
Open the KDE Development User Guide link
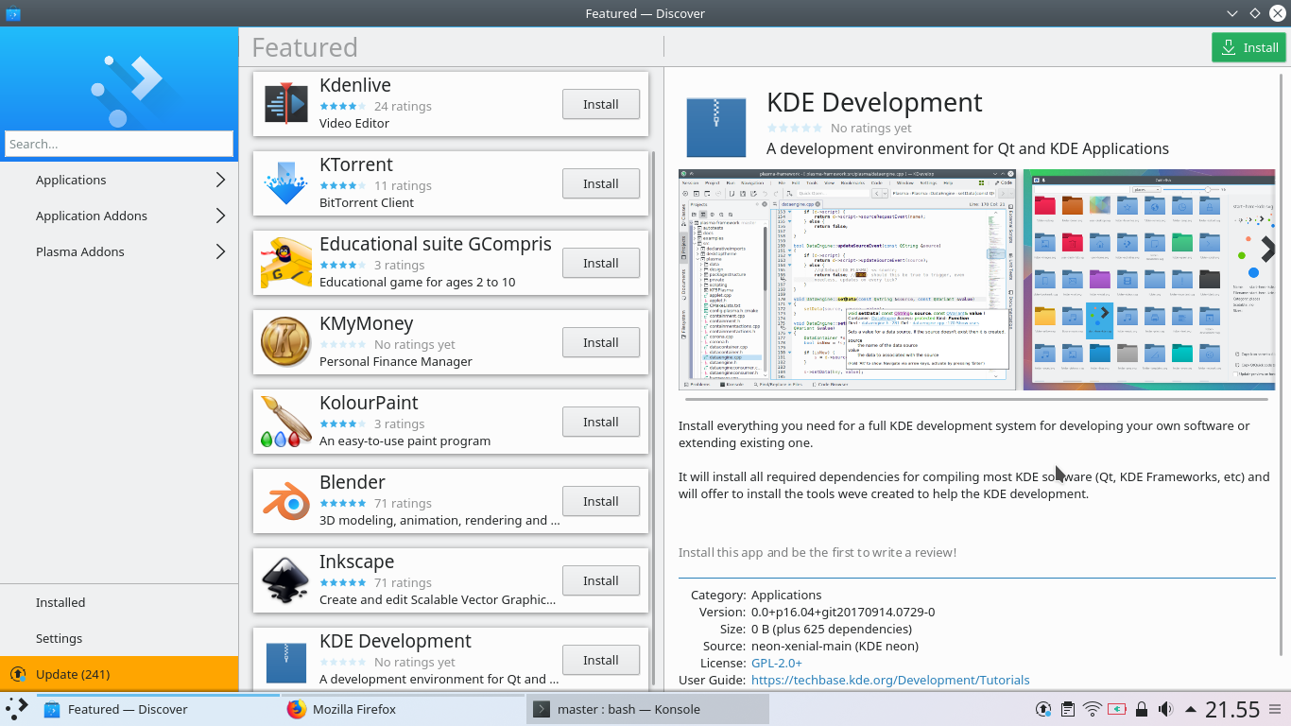[x=889, y=680]
